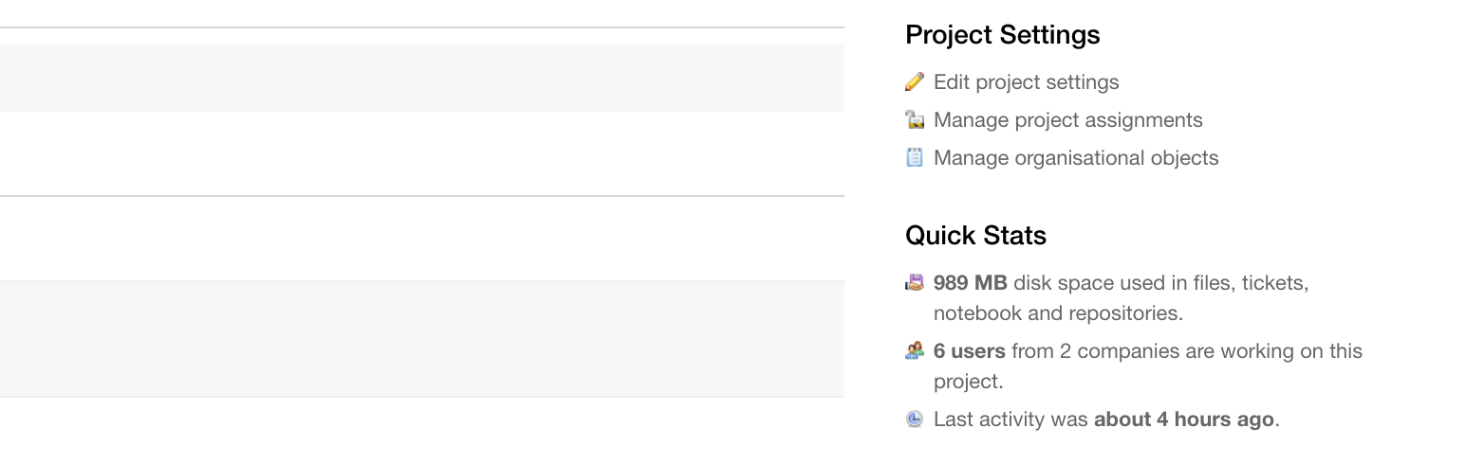Viewport: 1465px width, 464px height.
Task: Select the bold 6 users text
Action: pos(969,351)
